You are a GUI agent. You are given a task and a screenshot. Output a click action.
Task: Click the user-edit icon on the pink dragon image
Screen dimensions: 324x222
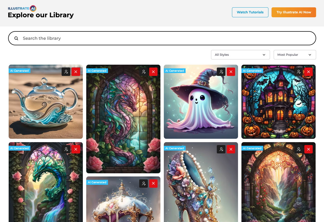click(x=144, y=72)
